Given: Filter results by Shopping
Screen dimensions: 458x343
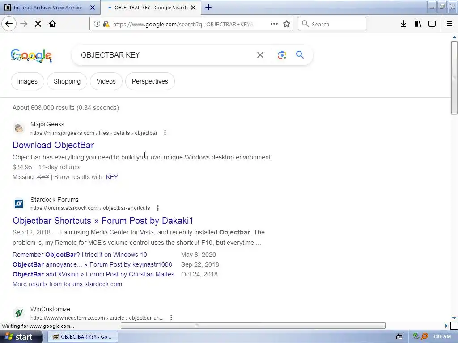Looking at the screenshot, I should [x=67, y=81].
